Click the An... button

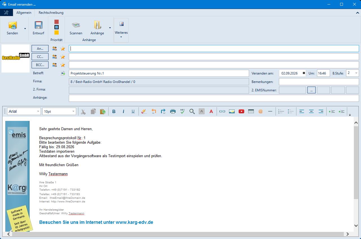tap(40, 49)
